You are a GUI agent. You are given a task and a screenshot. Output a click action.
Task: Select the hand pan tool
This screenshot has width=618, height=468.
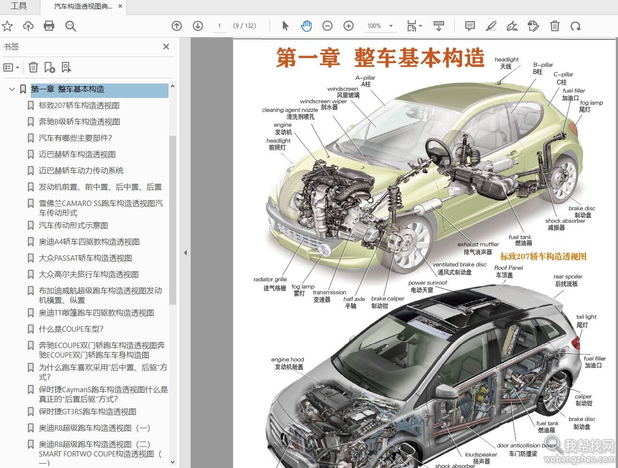click(306, 26)
